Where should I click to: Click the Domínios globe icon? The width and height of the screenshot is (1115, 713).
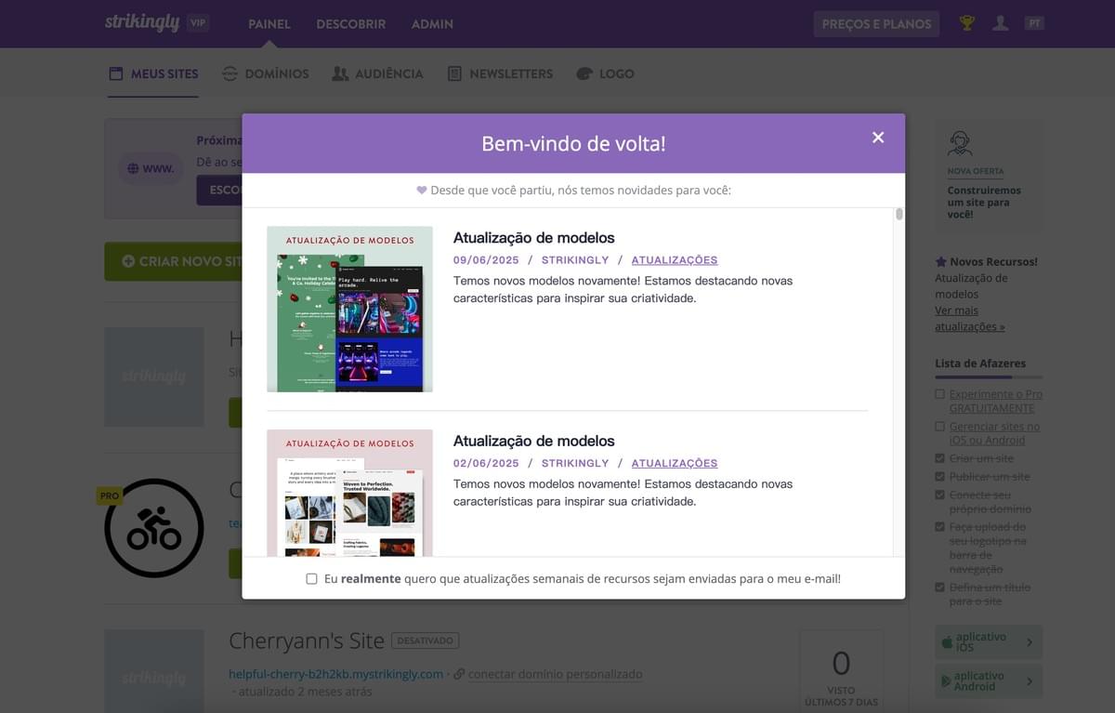pos(230,73)
